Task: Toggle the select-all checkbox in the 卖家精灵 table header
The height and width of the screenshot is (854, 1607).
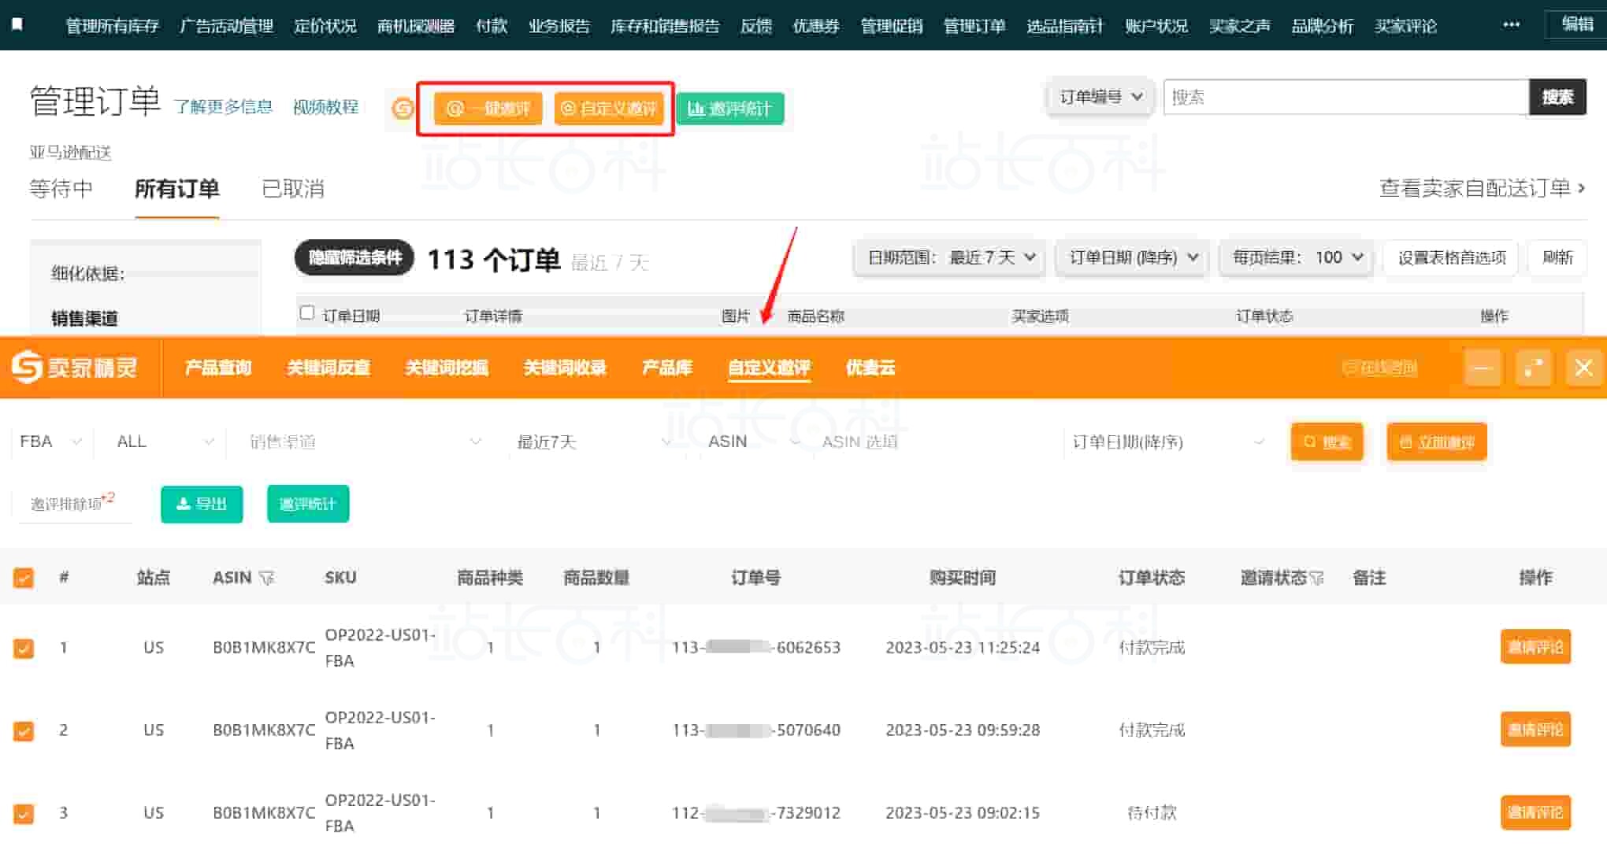Action: point(24,578)
